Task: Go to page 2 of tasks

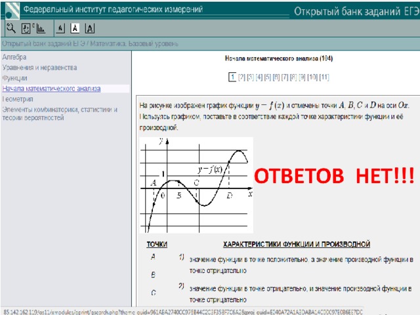Action: point(241,77)
